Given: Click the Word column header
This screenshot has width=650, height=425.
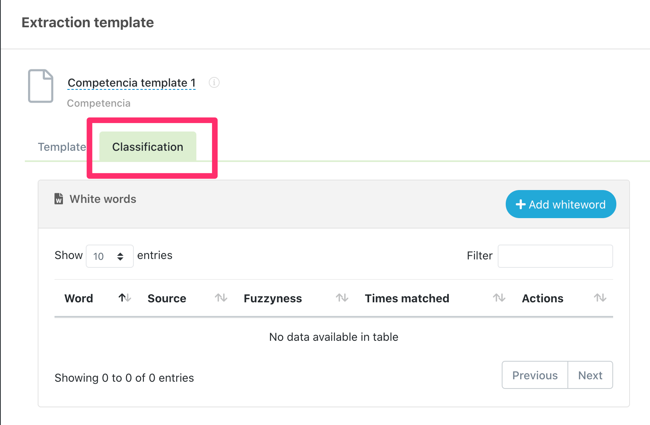Looking at the screenshot, I should point(79,298).
